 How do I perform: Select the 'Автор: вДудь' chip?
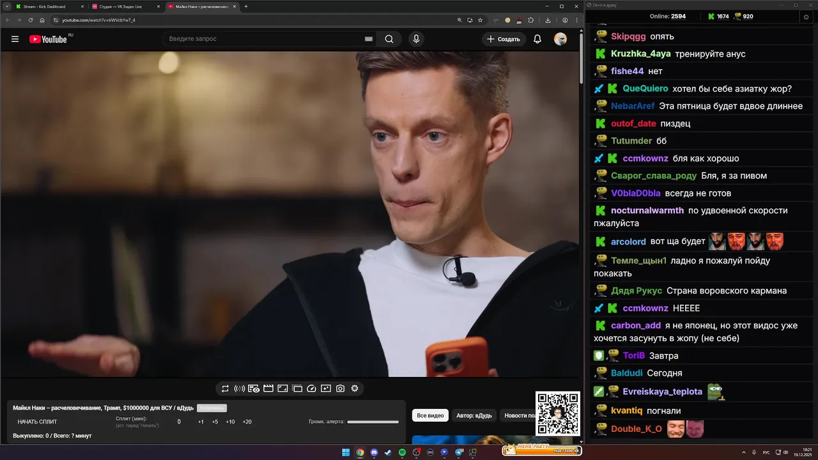tap(474, 415)
